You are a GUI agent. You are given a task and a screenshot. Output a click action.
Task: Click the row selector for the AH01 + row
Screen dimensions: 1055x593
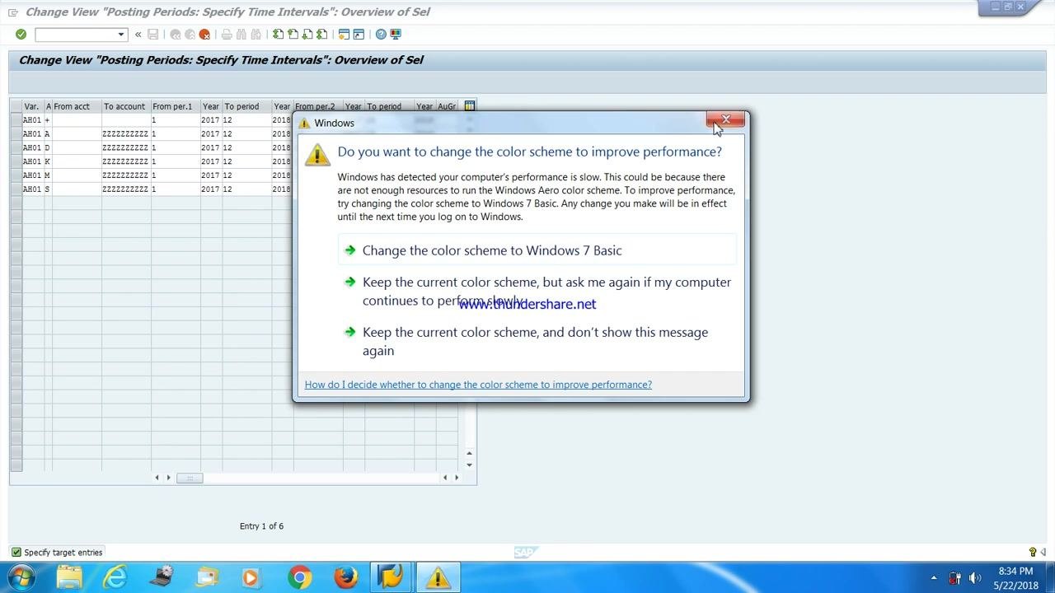click(16, 120)
